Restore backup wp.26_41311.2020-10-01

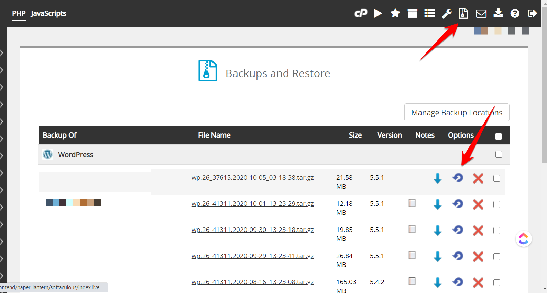pyautogui.click(x=458, y=204)
